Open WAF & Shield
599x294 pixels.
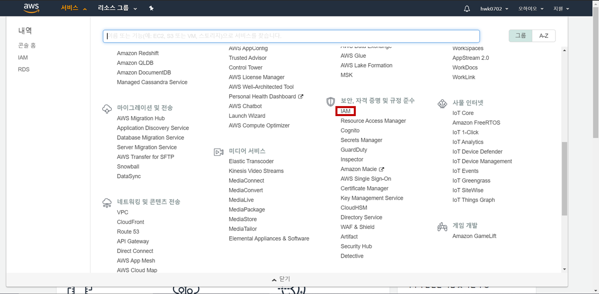[x=357, y=227]
